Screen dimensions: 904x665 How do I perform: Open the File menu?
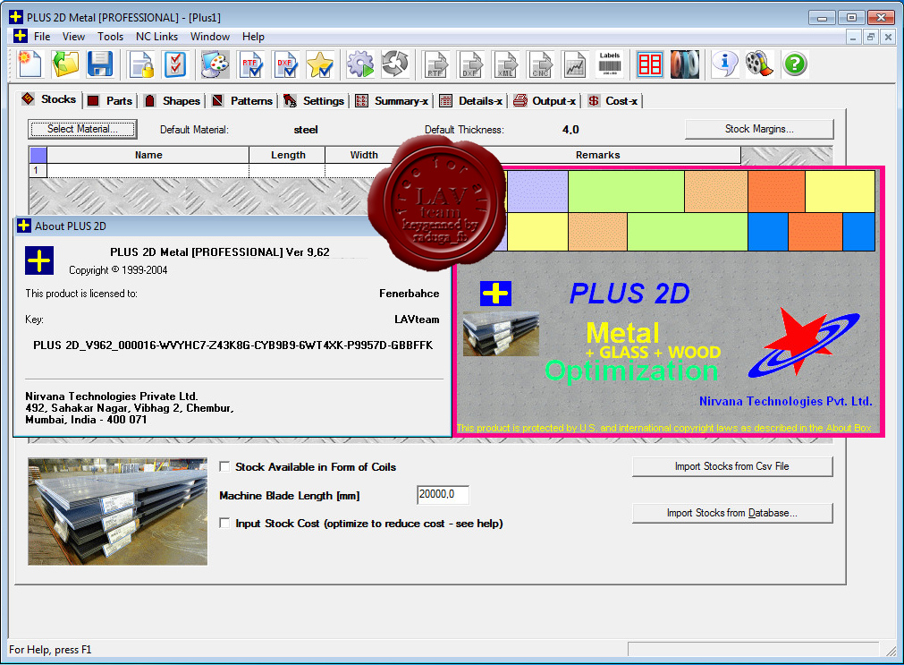(x=42, y=37)
